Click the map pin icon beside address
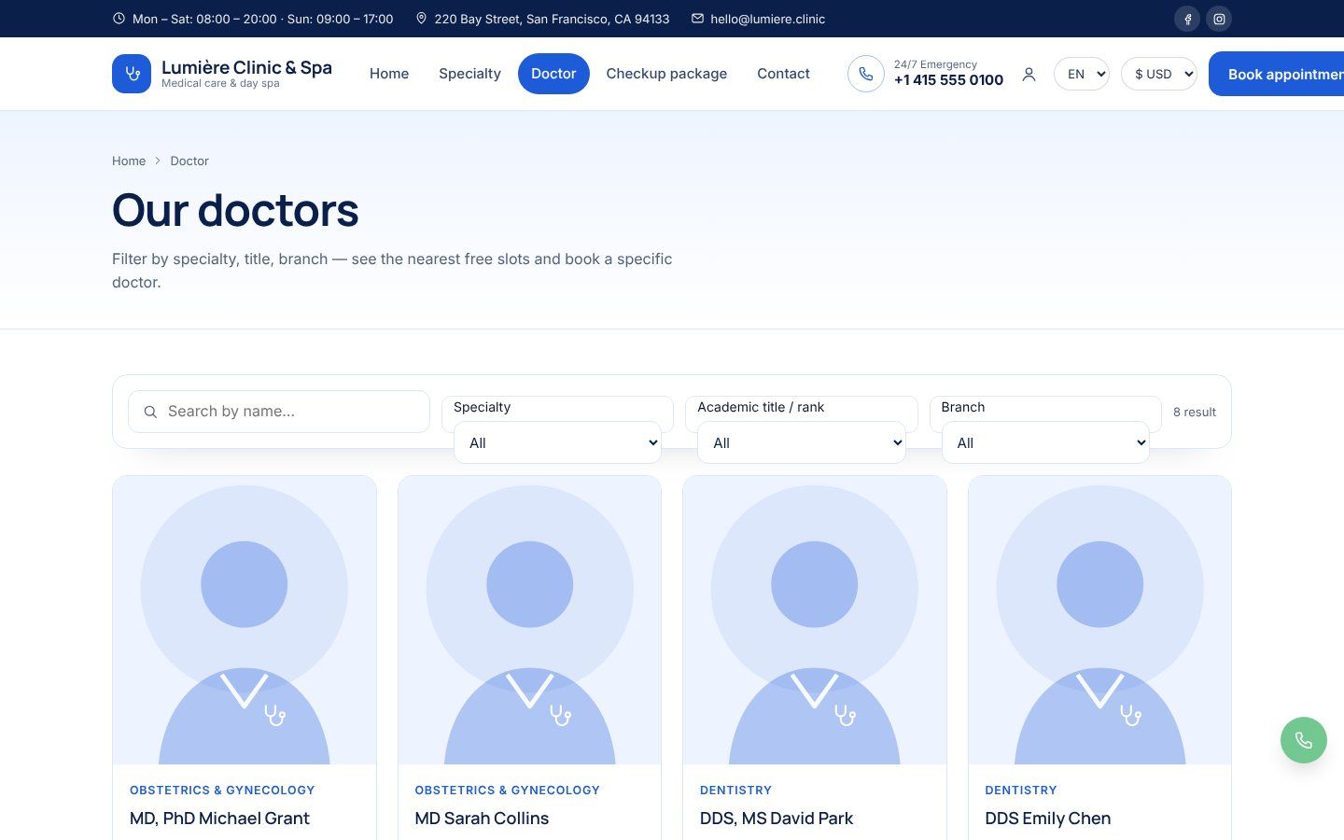Image resolution: width=1344 pixels, height=840 pixels. click(x=421, y=19)
